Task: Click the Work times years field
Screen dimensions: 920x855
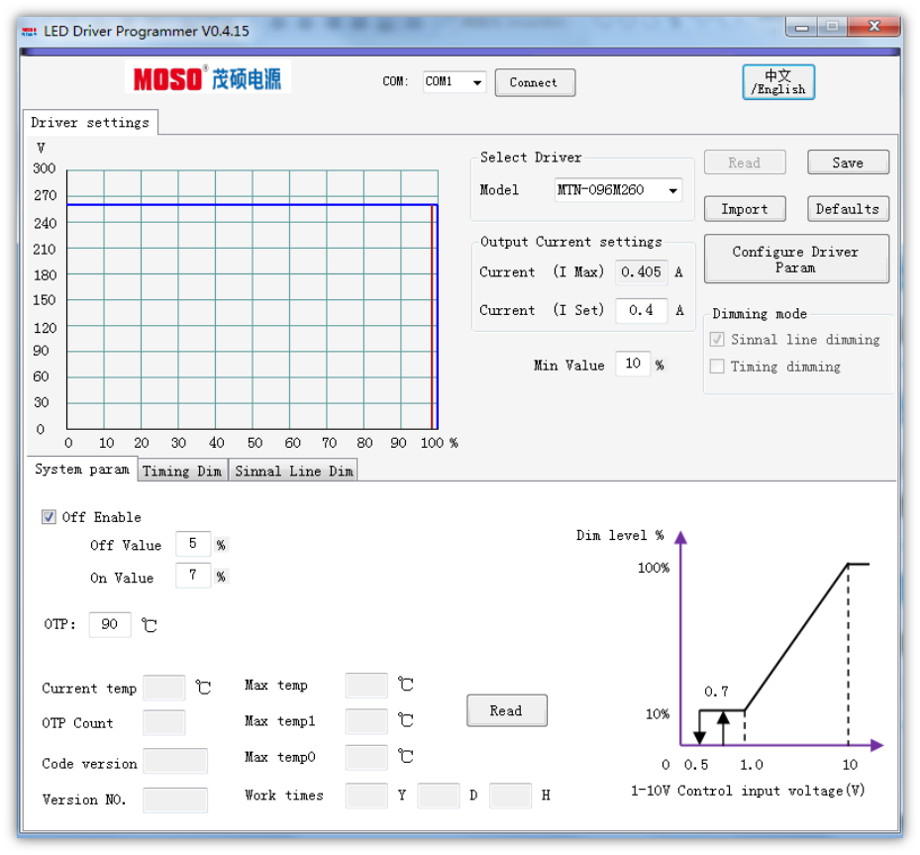Action: coord(366,796)
